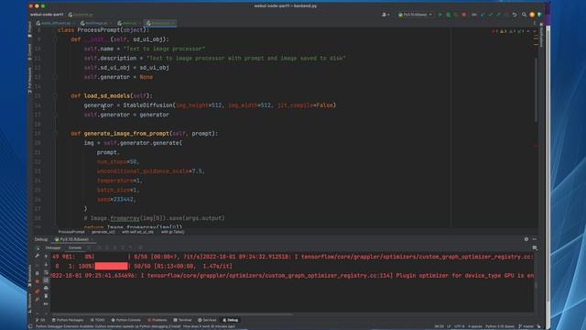The width and height of the screenshot is (586, 330).
Task: Click backend.py in the navigation bar
Action: [81, 15]
